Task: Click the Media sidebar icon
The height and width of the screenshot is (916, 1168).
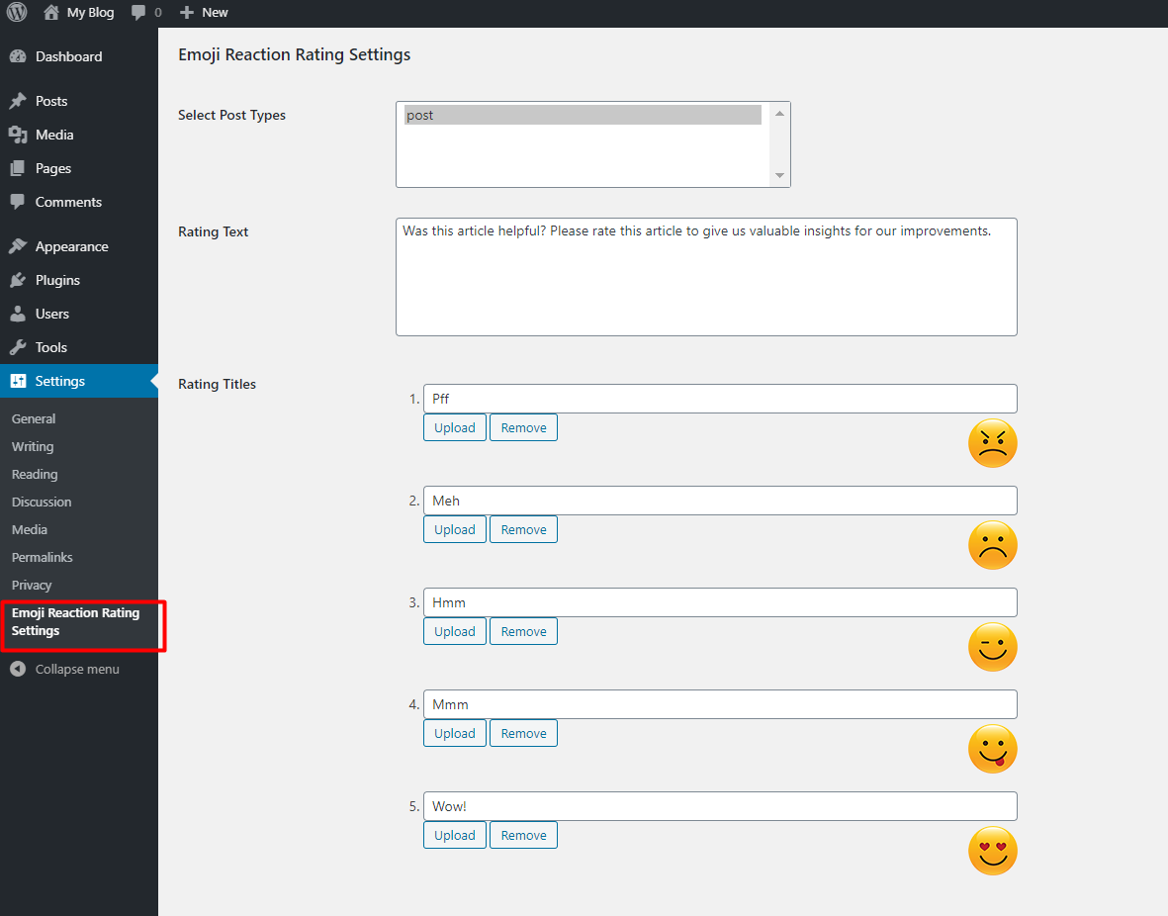Action: [18, 135]
